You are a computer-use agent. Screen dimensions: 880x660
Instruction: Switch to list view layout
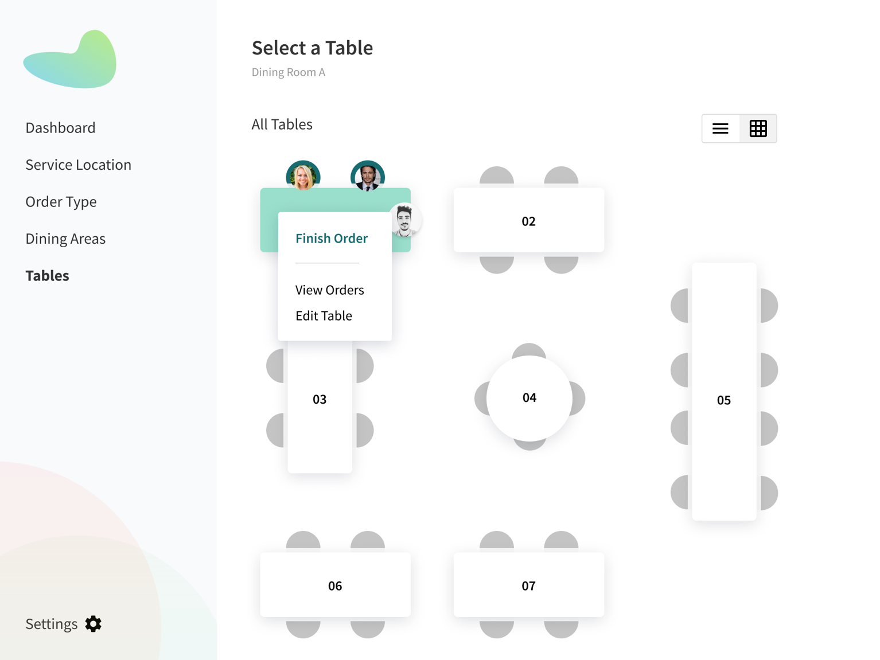point(721,128)
